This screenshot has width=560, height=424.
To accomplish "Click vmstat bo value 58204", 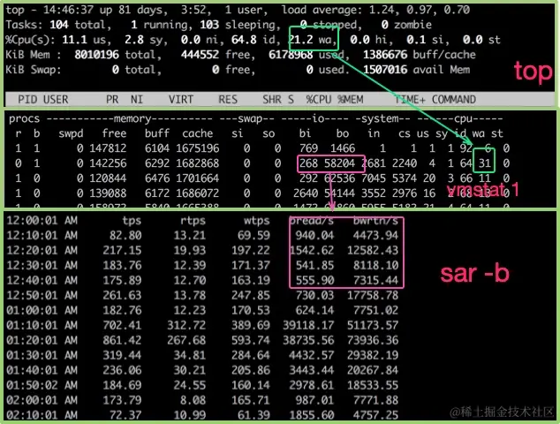I will pos(340,163).
